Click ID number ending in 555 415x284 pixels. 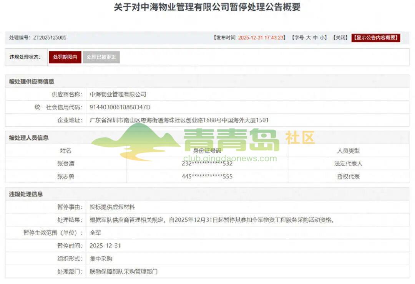coord(207,177)
